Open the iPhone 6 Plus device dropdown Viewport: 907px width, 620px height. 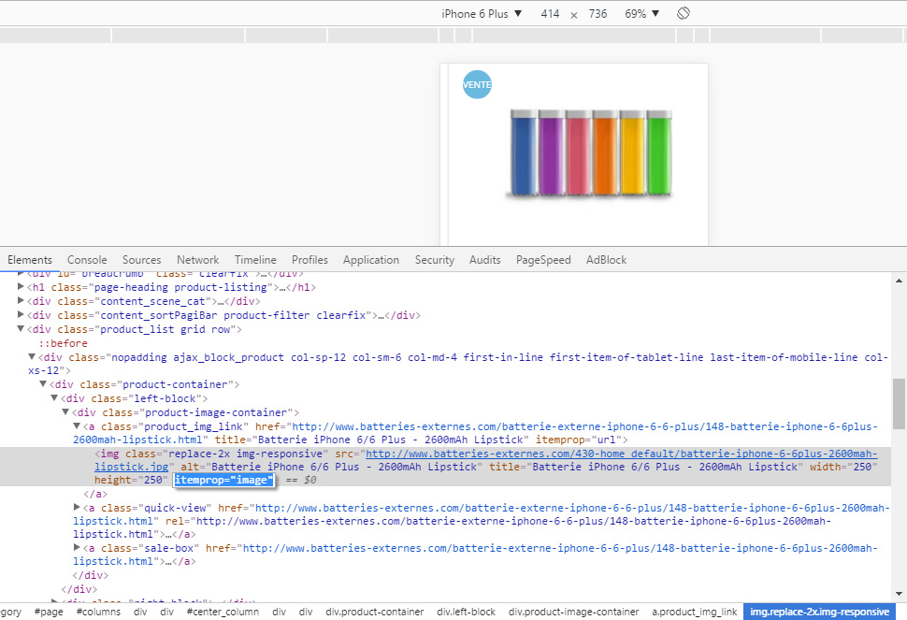pos(482,14)
